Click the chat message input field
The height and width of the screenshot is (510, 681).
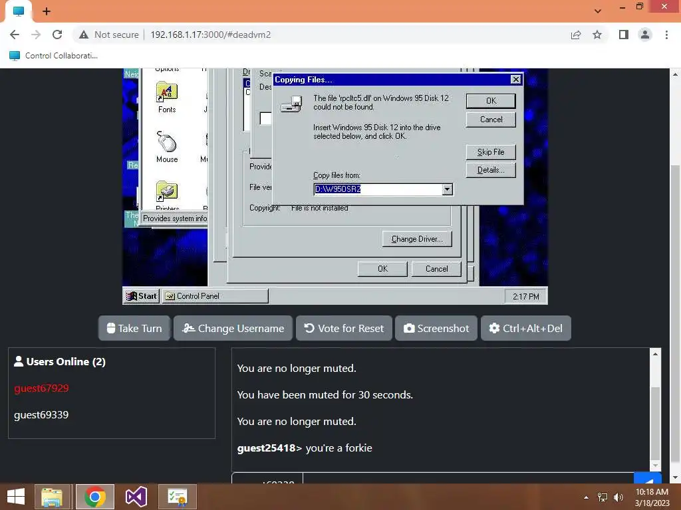click(x=468, y=478)
